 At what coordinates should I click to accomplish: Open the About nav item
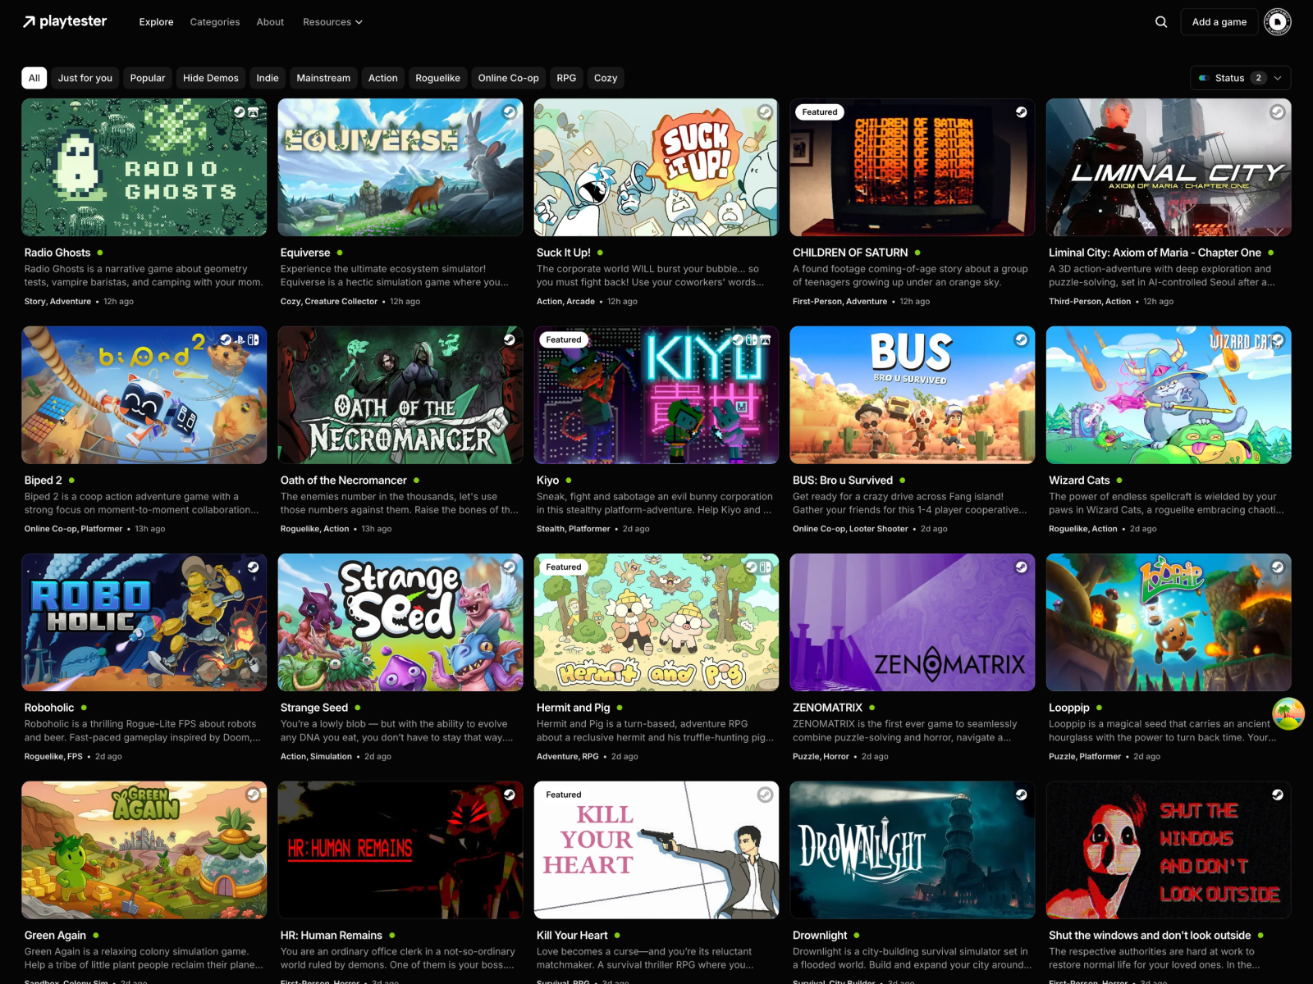point(270,22)
